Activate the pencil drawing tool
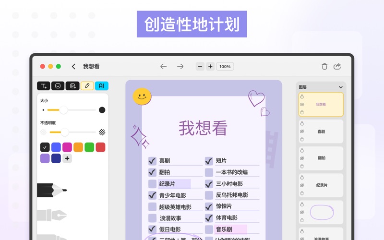The width and height of the screenshot is (384, 240). click(x=87, y=86)
